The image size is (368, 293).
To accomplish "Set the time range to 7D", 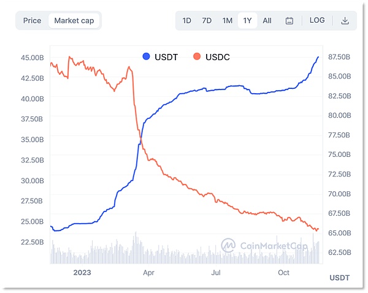I will tap(207, 20).
